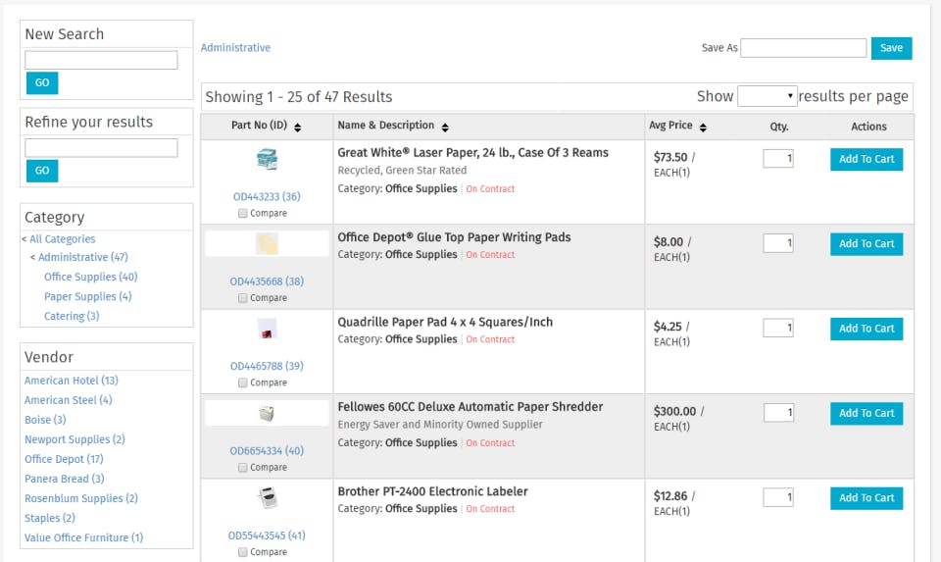
Task: Collapse to All Categories in Category panel
Action: click(61, 239)
